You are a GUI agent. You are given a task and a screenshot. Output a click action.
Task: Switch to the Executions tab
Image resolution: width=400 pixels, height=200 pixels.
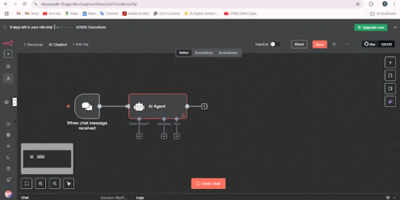204,53
